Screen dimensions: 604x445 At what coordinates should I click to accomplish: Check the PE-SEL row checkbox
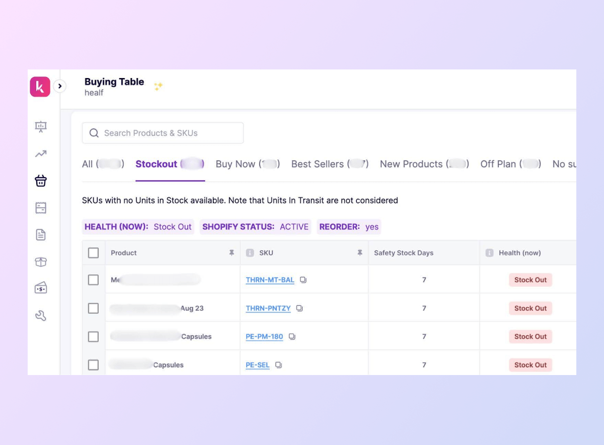click(x=93, y=365)
